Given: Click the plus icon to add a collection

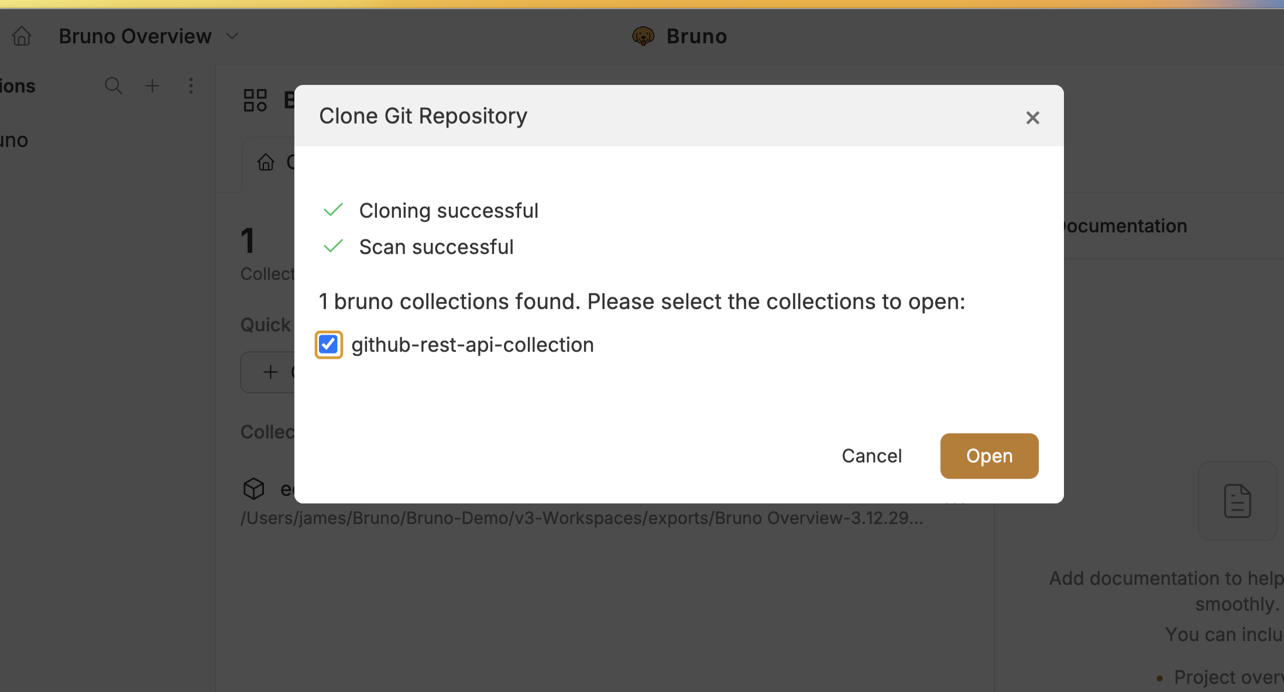Looking at the screenshot, I should [x=152, y=85].
